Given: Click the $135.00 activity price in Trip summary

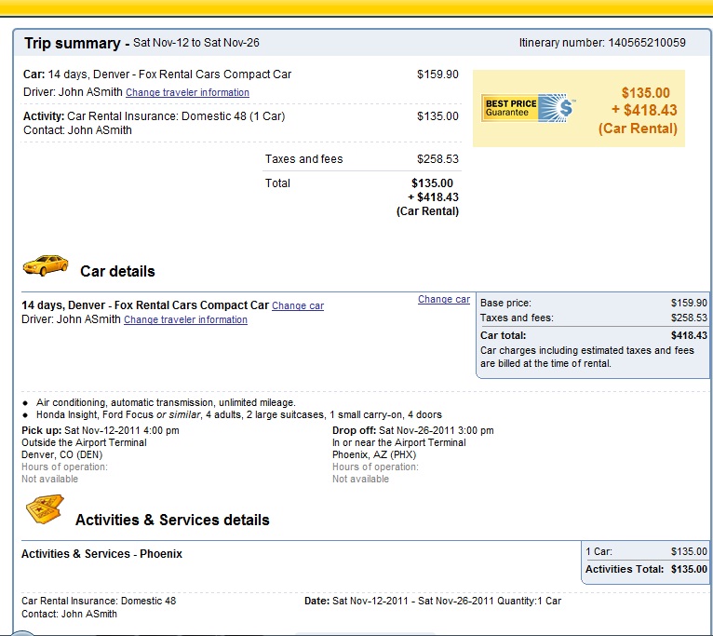Looking at the screenshot, I should point(437,116).
